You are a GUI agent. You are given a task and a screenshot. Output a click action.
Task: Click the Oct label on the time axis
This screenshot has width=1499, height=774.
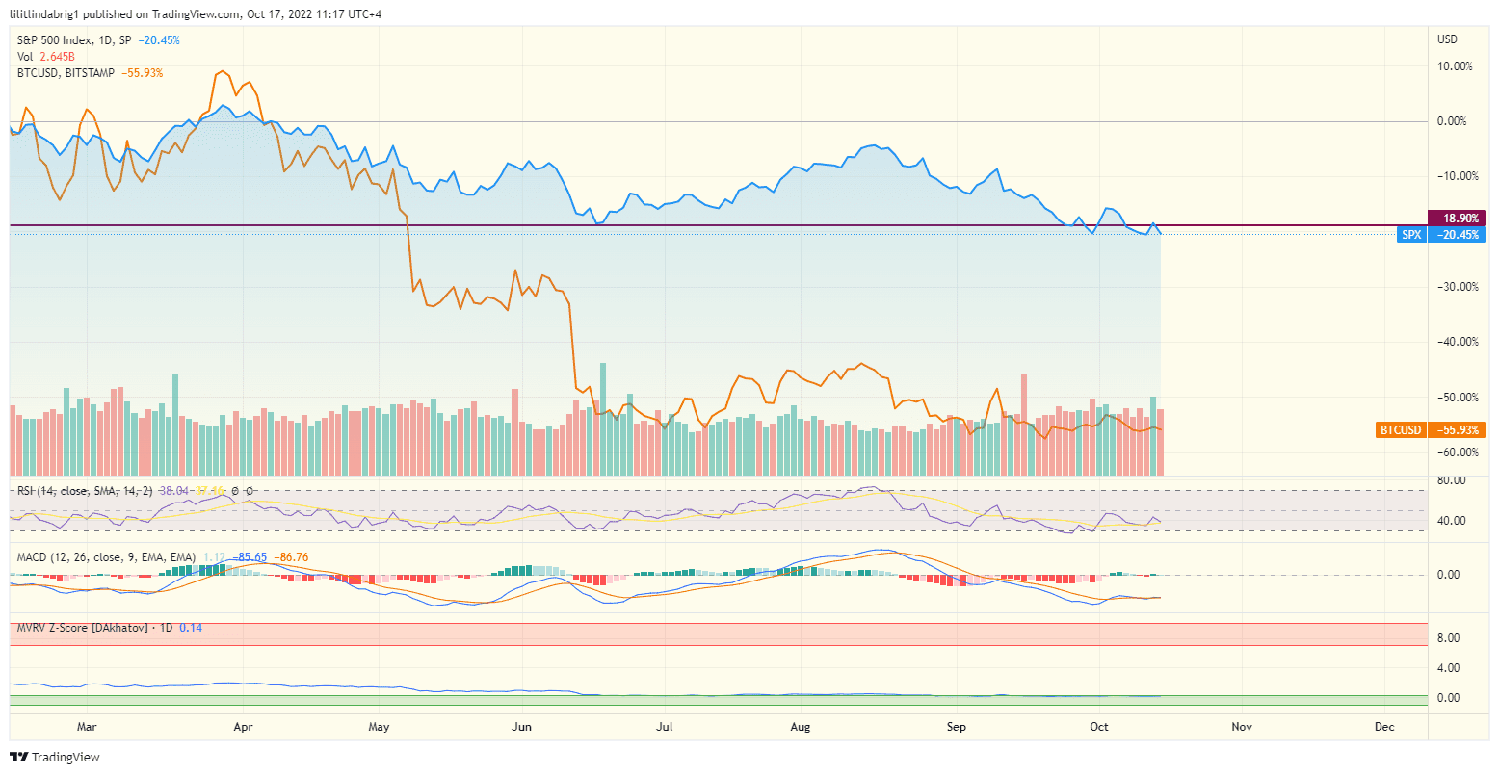tap(1099, 727)
